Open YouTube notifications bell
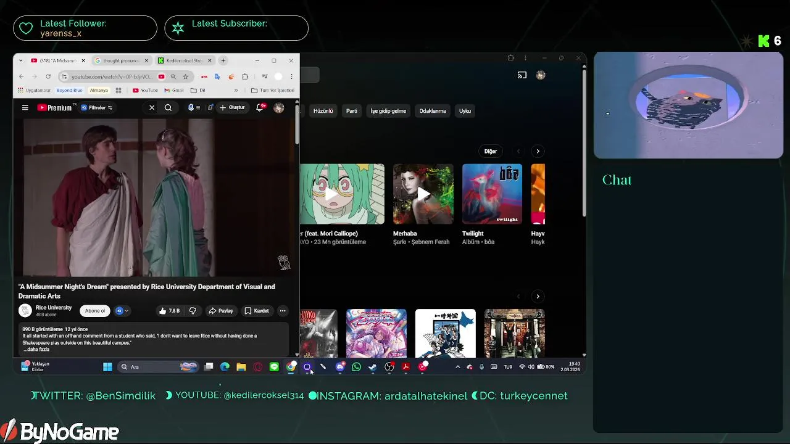 (260, 107)
